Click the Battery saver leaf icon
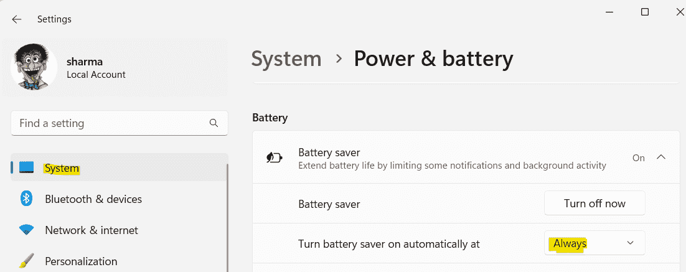This screenshot has height=272, width=686. tap(274, 158)
